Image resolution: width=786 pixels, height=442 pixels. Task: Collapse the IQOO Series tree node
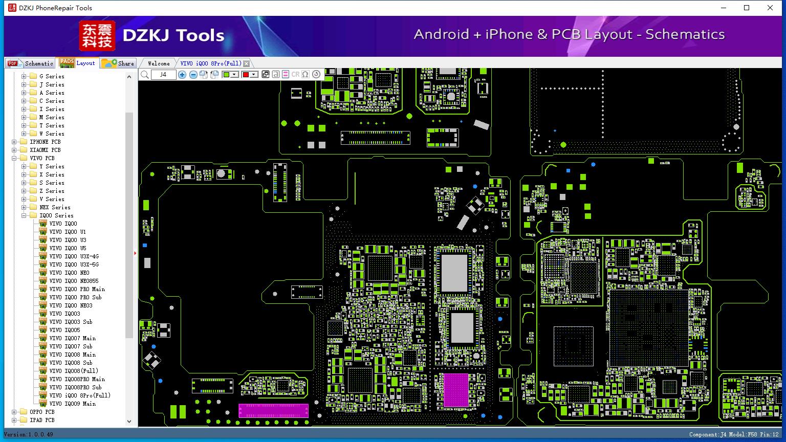(x=24, y=215)
